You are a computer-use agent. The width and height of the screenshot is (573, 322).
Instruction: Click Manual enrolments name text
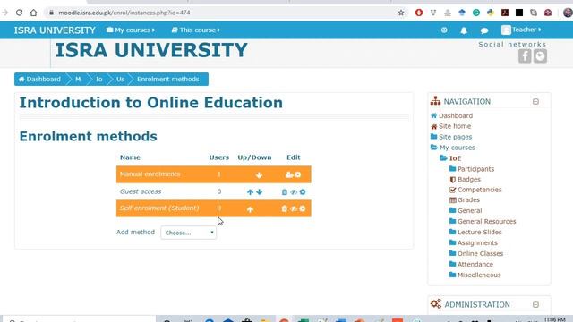coord(150,174)
